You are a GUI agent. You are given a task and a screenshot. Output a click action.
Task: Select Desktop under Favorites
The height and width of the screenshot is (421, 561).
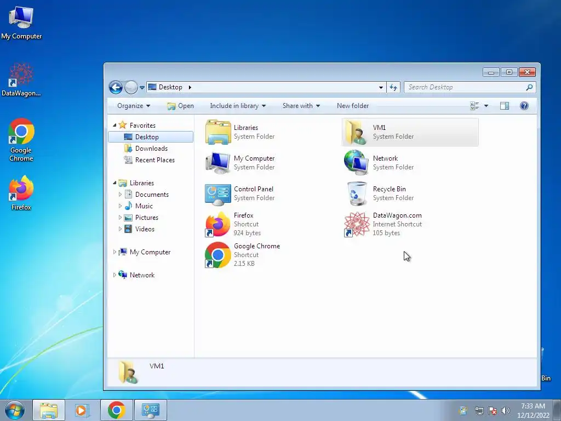click(x=151, y=136)
